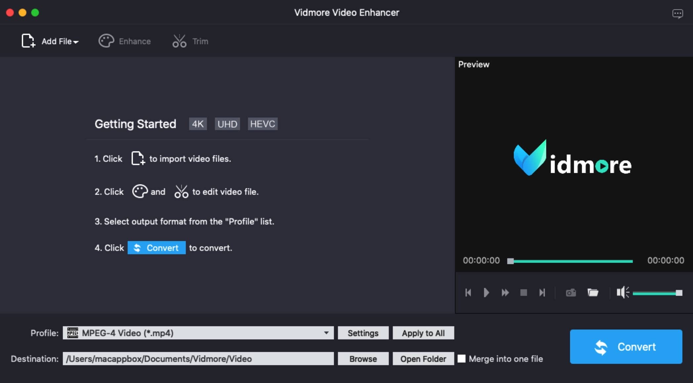Click Open Folder button

coord(423,359)
